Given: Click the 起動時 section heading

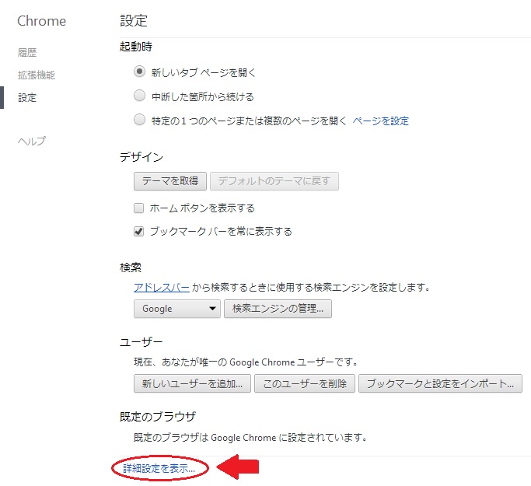Looking at the screenshot, I should pos(136,47).
